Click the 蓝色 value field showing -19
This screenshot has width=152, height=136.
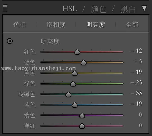[x=136, y=104]
